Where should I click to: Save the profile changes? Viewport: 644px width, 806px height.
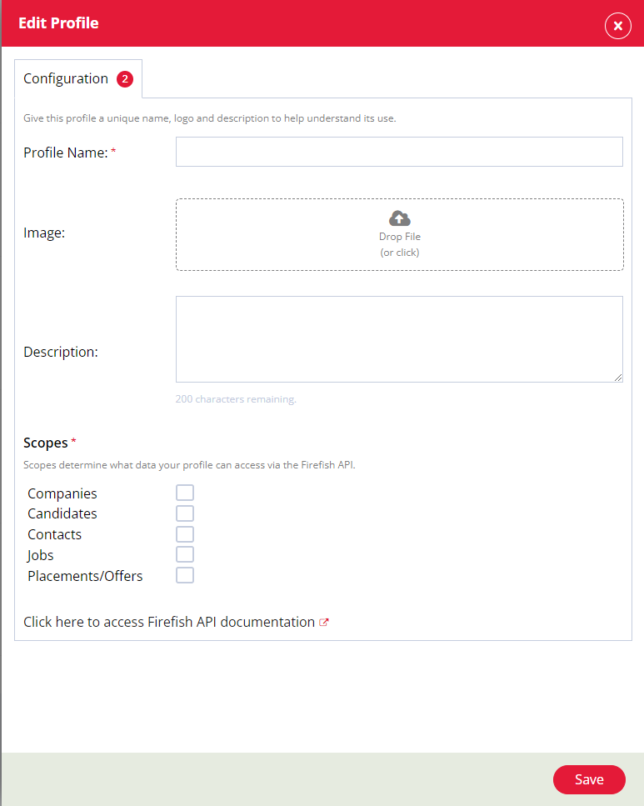point(589,779)
